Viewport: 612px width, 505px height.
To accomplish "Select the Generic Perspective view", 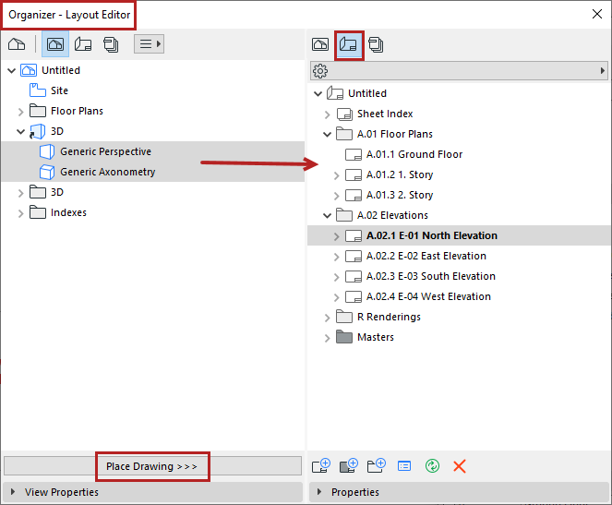I will pyautogui.click(x=152, y=151).
